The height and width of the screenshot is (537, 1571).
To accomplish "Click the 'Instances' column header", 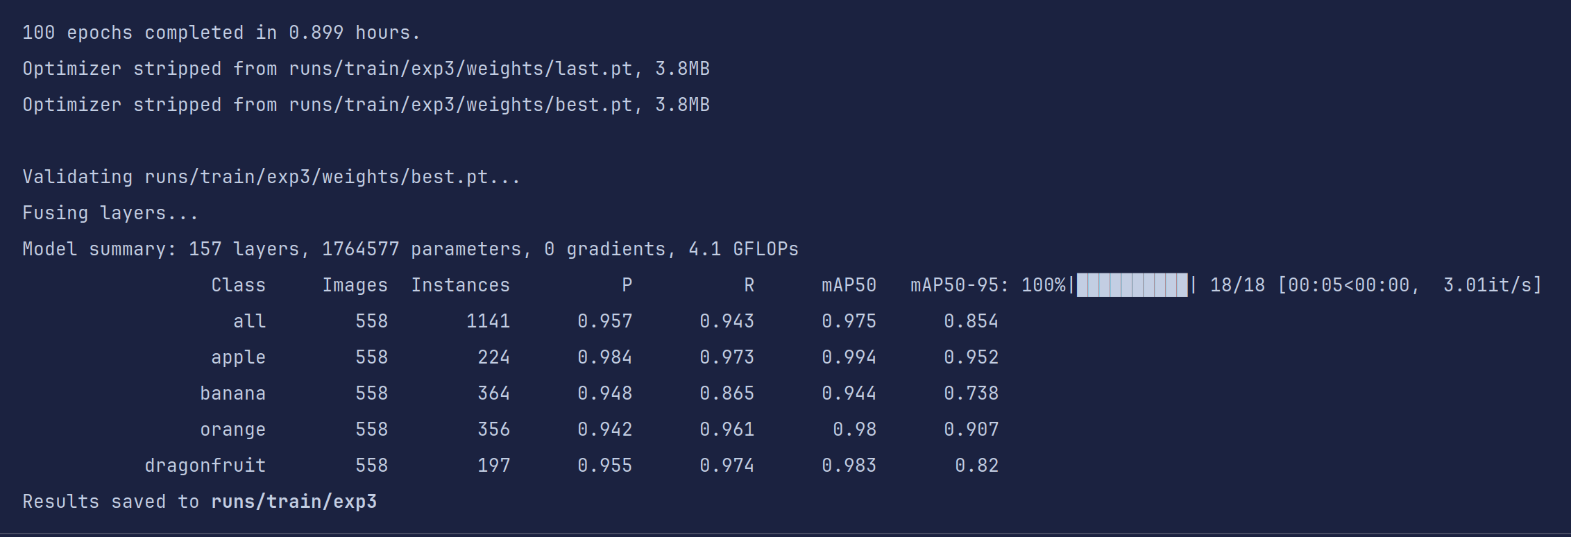I will [x=460, y=285].
